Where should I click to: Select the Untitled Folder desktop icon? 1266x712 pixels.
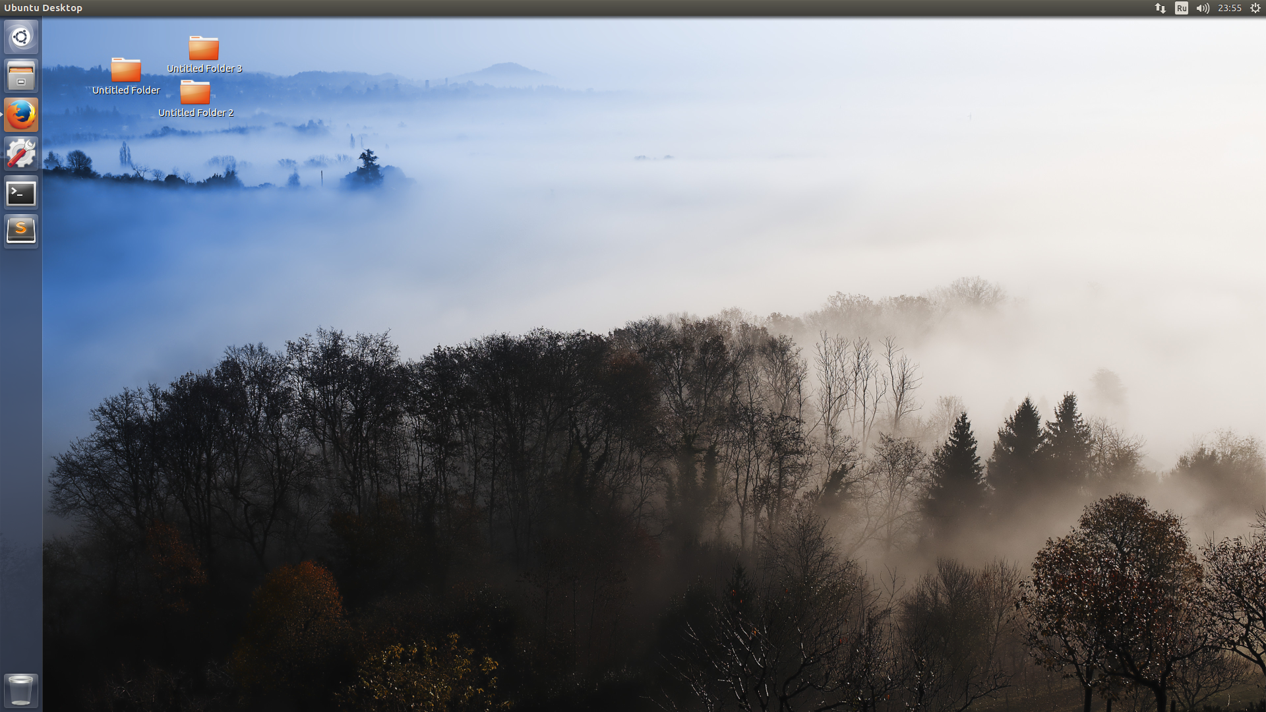[x=125, y=70]
